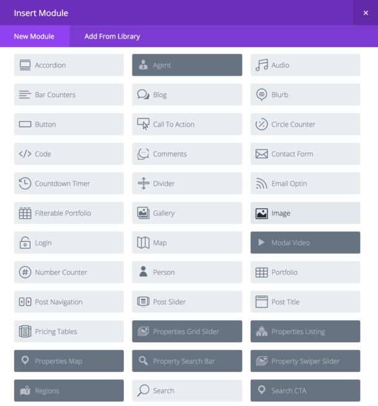This screenshot has width=378, height=406.
Task: Click the Blog speech bubbles icon
Action: coord(143,94)
